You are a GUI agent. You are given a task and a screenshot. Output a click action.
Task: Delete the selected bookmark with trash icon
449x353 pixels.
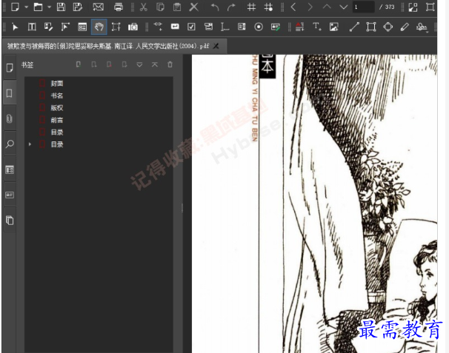170,64
